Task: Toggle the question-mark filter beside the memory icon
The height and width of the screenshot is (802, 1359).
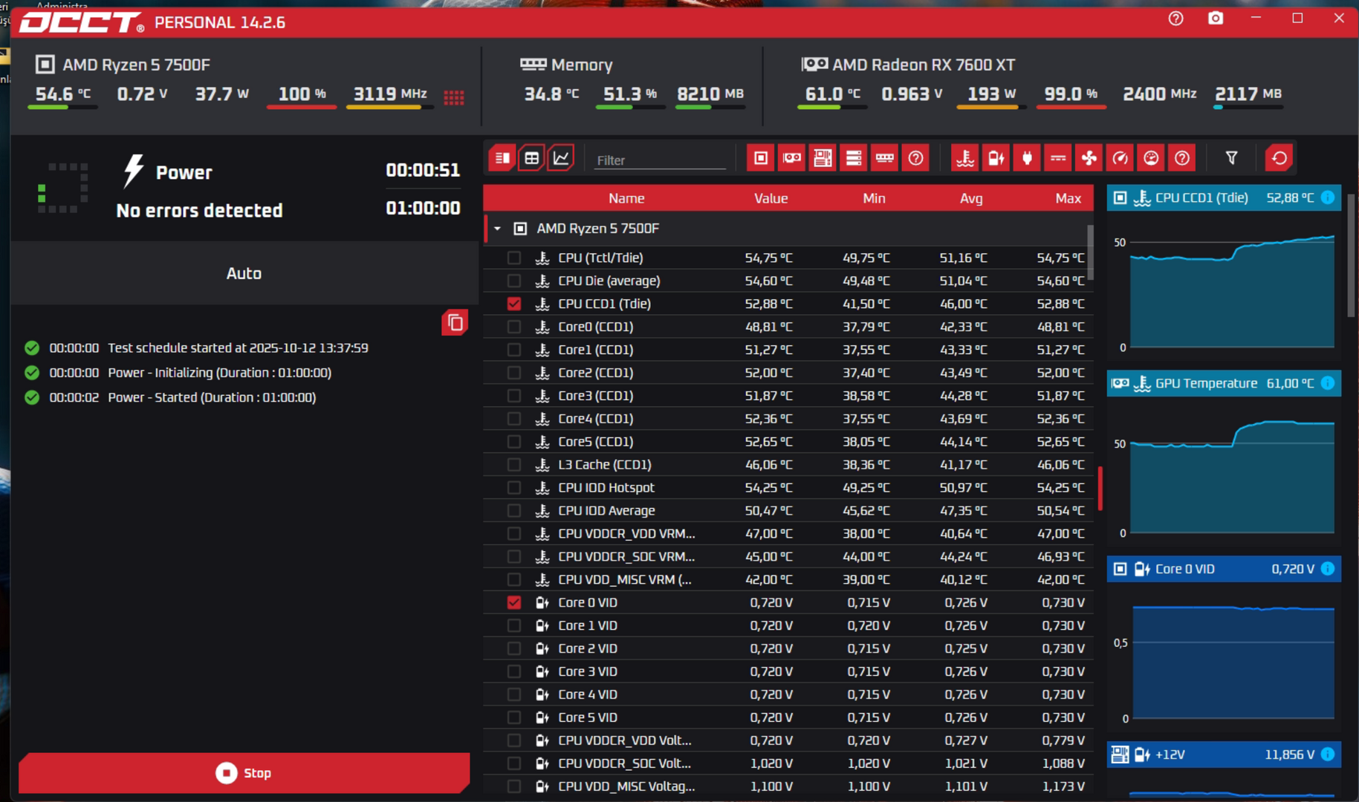Action: point(915,158)
